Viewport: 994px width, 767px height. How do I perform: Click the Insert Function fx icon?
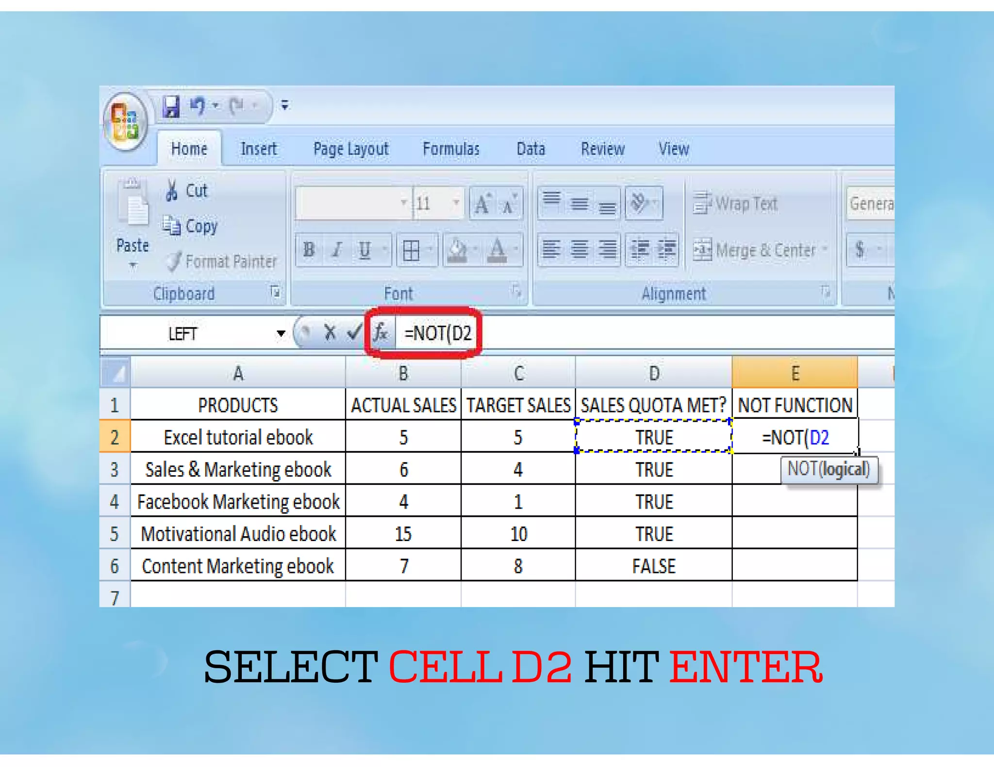pos(381,333)
